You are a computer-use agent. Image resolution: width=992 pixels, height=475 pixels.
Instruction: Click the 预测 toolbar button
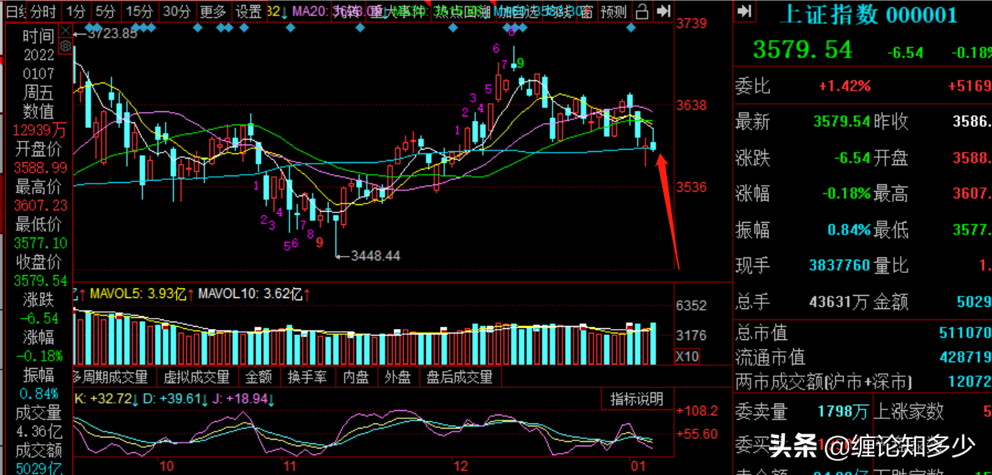[613, 12]
